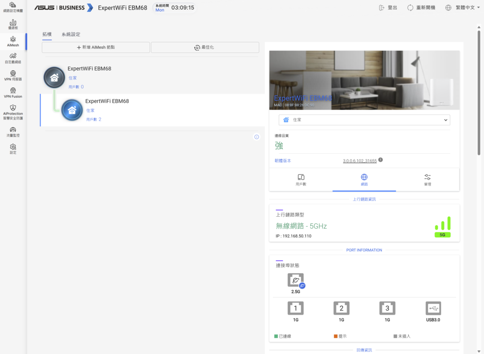The height and width of the screenshot is (354, 484).
Task: Click the LAN port 2 icon
Action: coord(341,308)
